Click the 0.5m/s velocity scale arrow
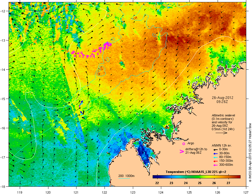 (x=221, y=133)
